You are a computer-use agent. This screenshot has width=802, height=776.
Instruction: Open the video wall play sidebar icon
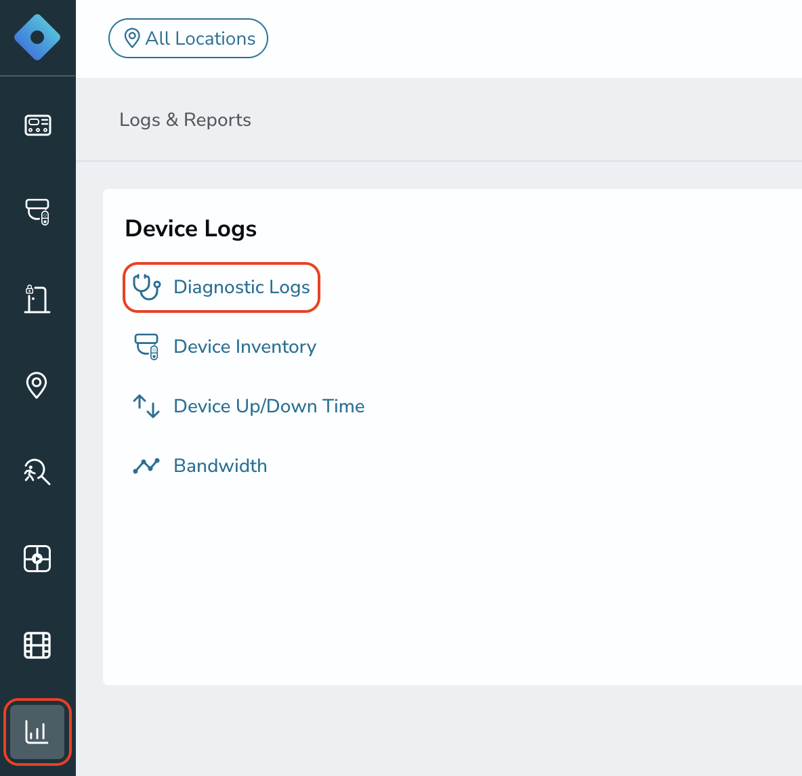pos(37,558)
